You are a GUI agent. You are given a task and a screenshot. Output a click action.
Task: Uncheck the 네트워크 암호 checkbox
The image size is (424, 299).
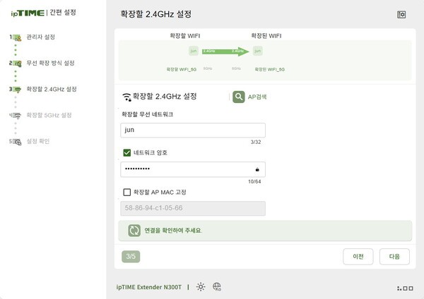pos(126,153)
